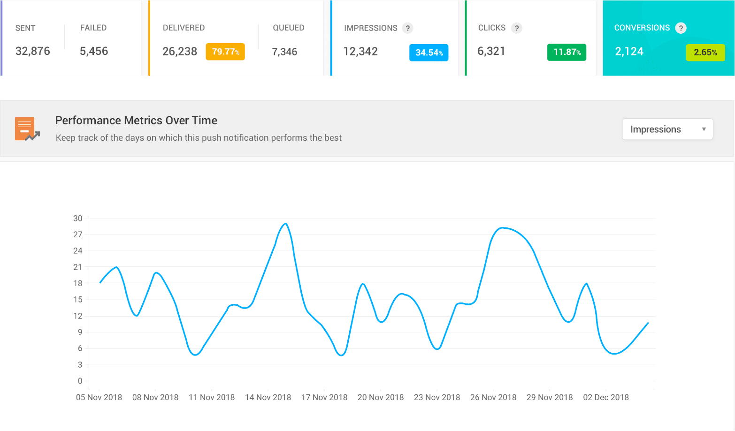The width and height of the screenshot is (735, 431).
Task: Click the Delivered count 26,238
Action: tap(180, 52)
